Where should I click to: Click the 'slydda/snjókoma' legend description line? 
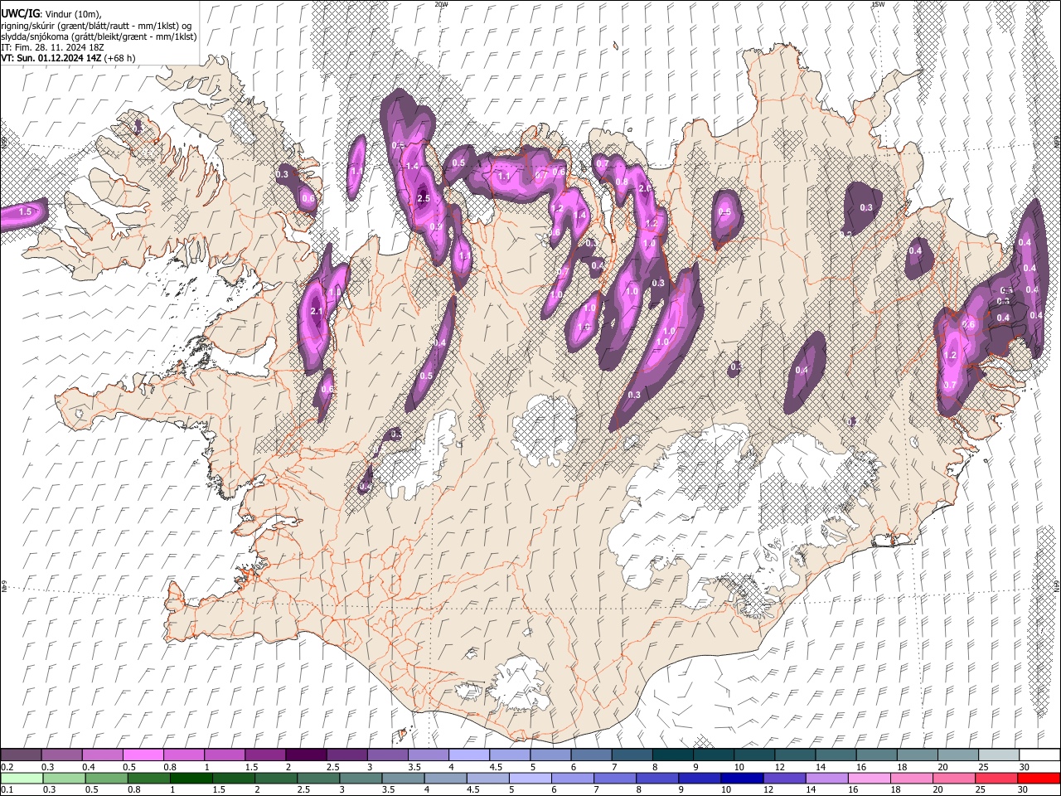click(x=99, y=36)
